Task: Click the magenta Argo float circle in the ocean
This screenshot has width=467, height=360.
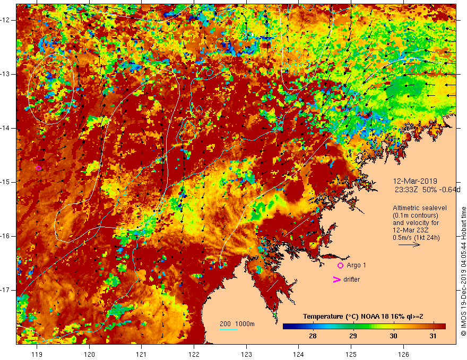Action: (x=38, y=168)
